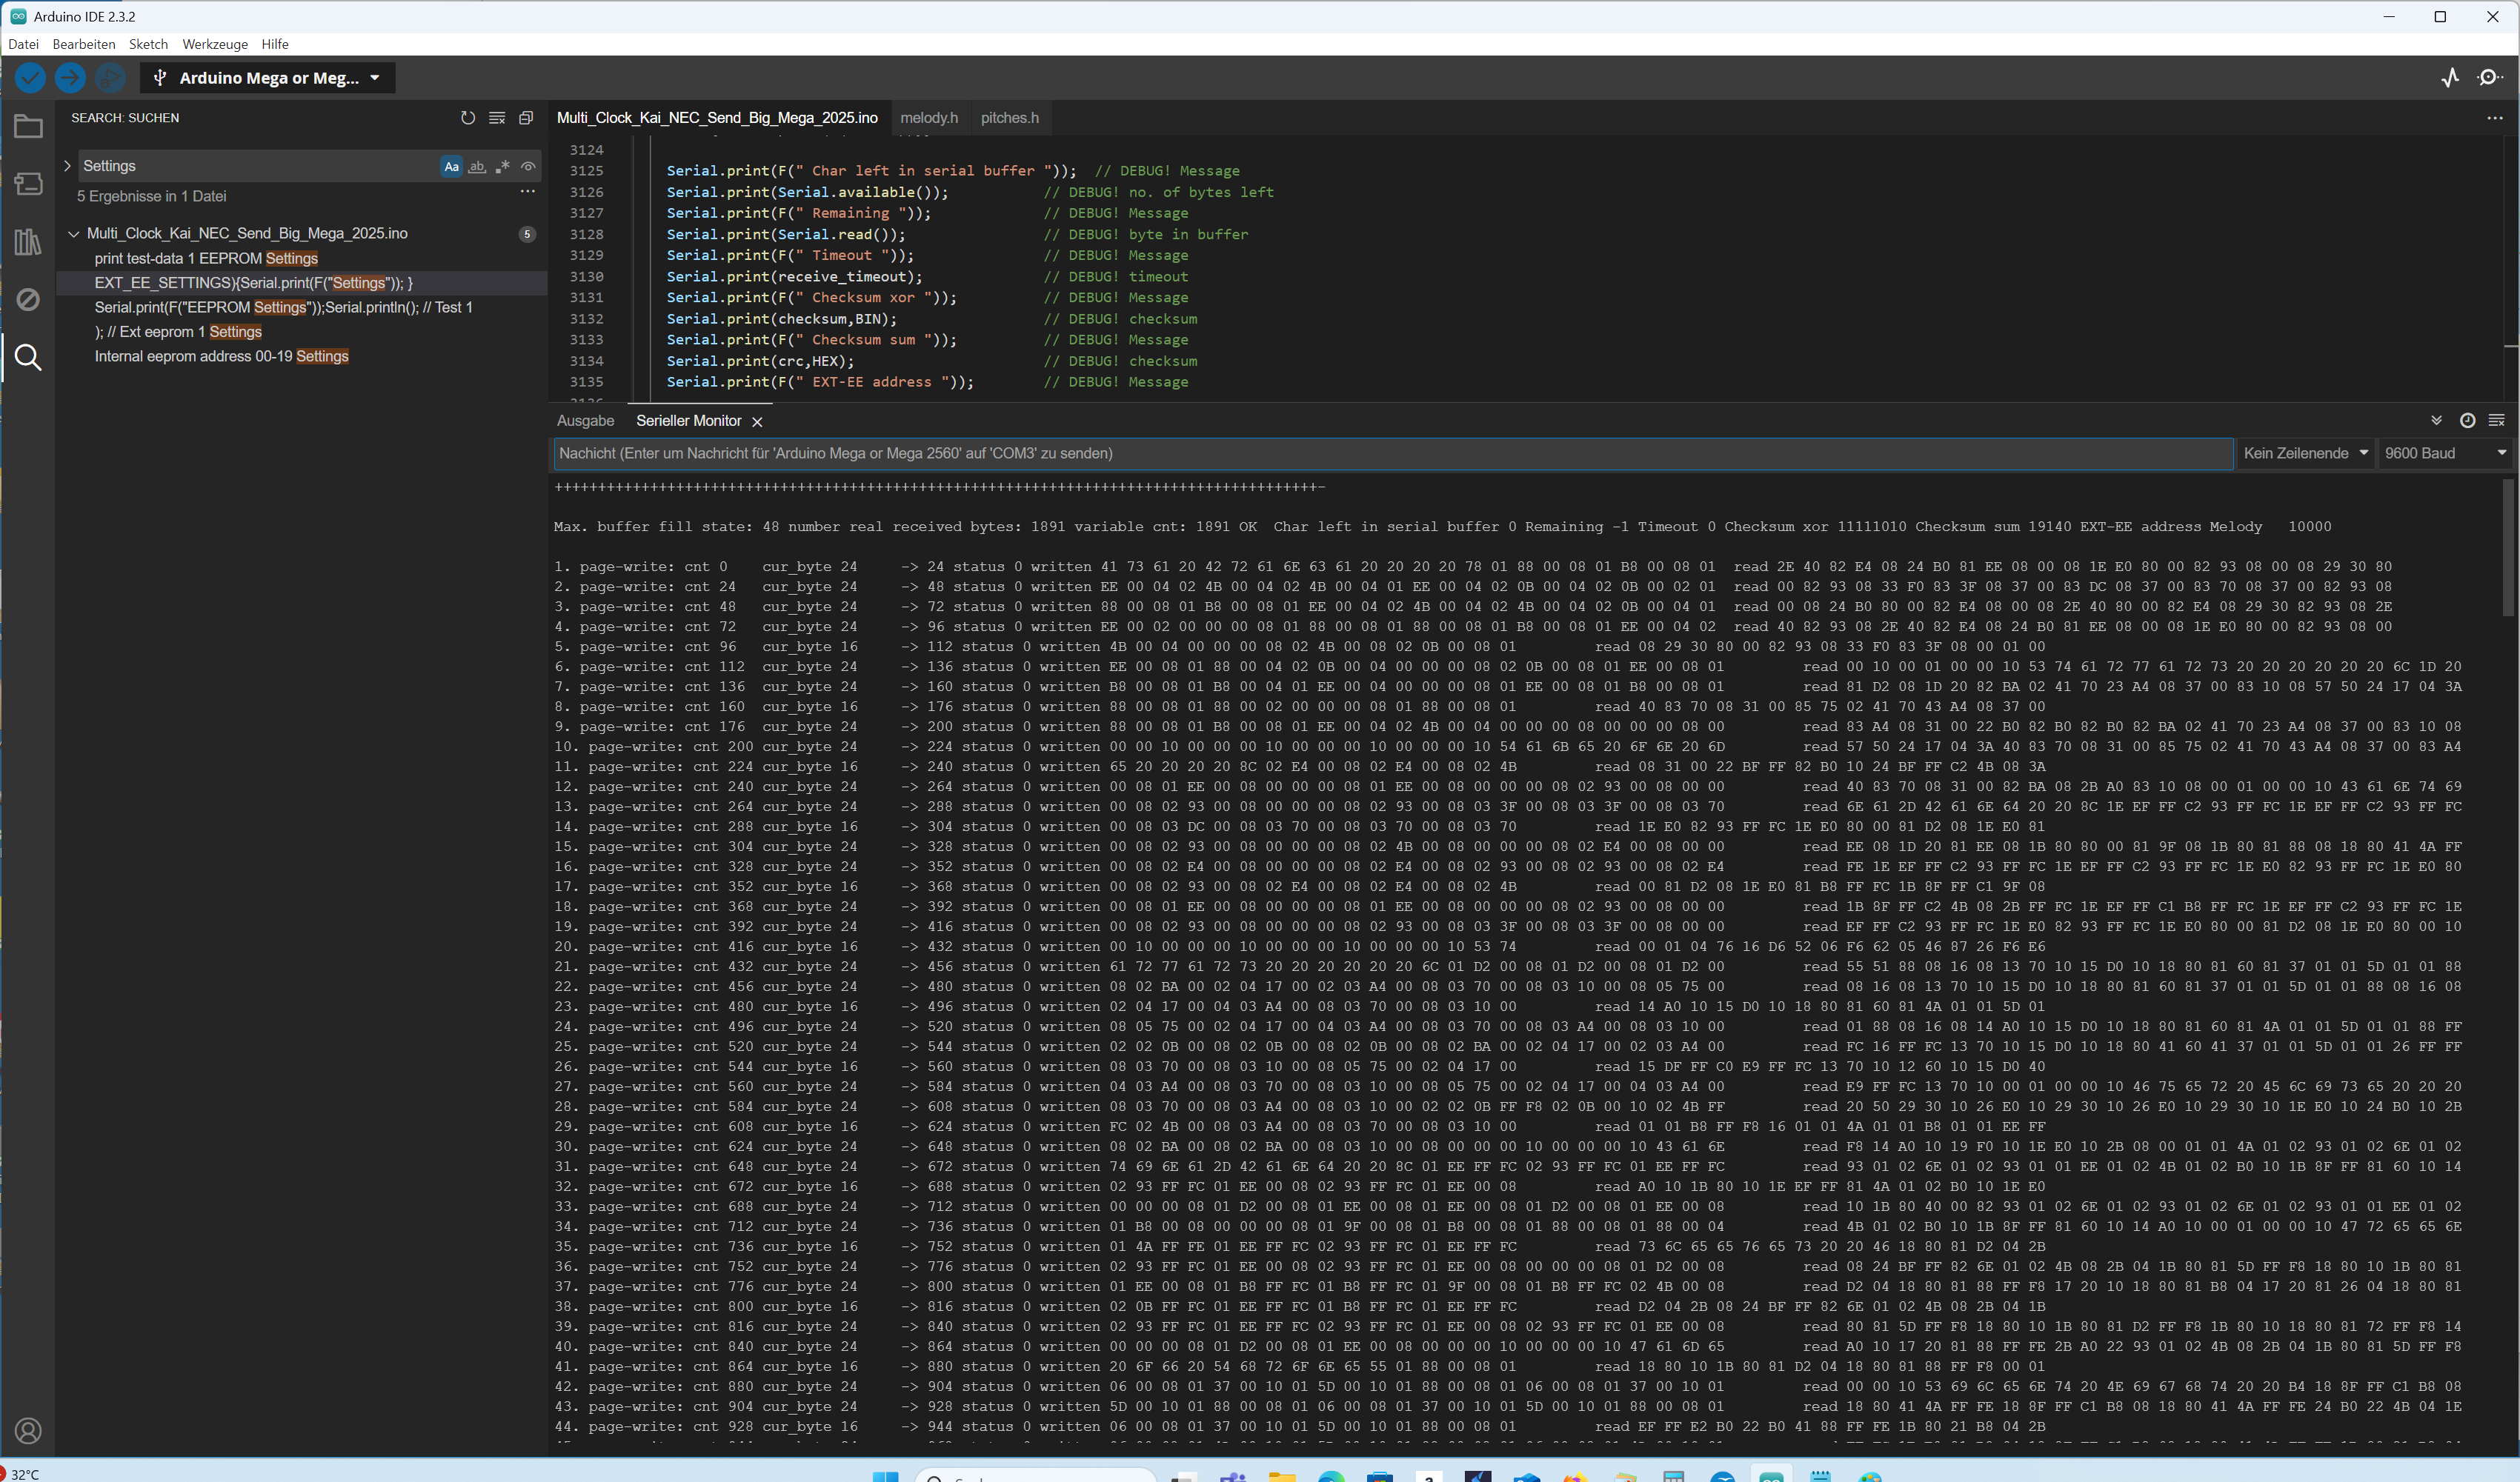This screenshot has width=2520, height=1482.
Task: Open the Library Manager books icon
Action: click(x=28, y=242)
